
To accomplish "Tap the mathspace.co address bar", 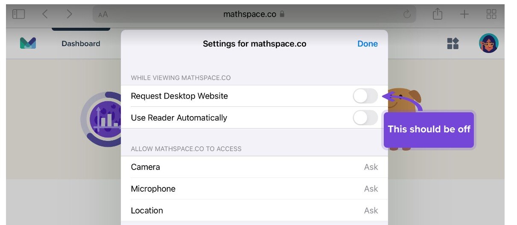I will (x=254, y=14).
